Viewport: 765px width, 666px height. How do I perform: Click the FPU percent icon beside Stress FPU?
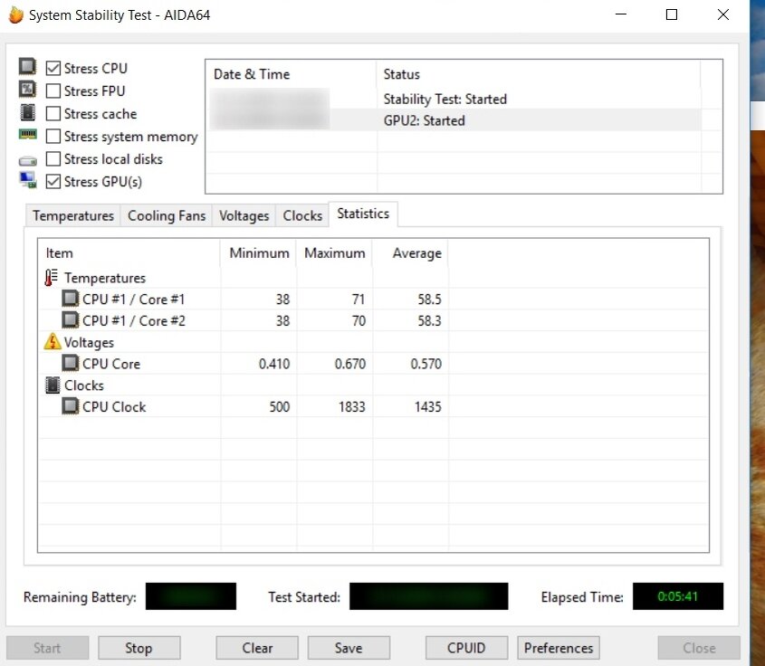click(x=28, y=89)
